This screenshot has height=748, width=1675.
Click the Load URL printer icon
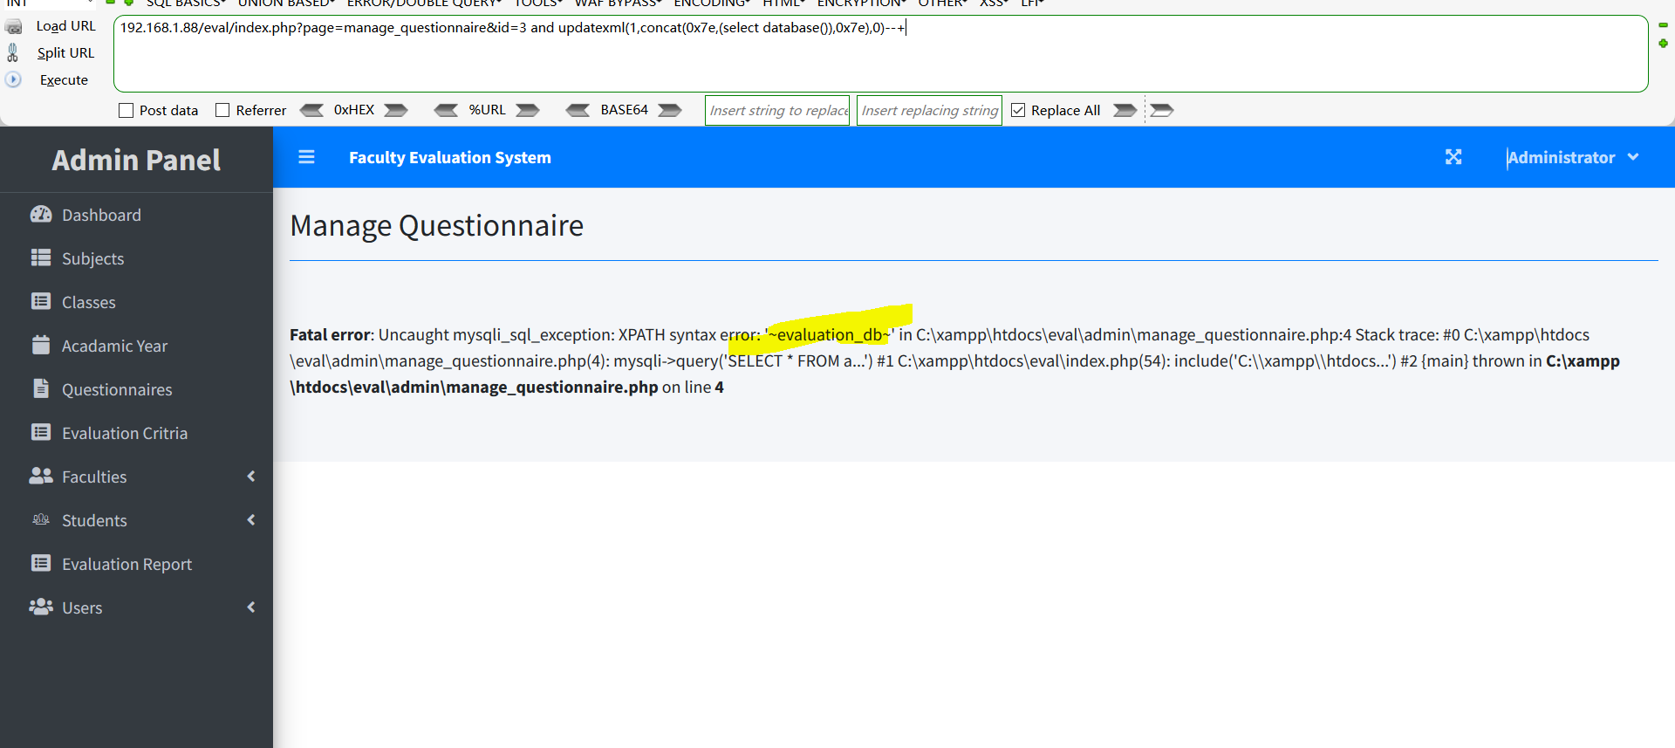(14, 27)
